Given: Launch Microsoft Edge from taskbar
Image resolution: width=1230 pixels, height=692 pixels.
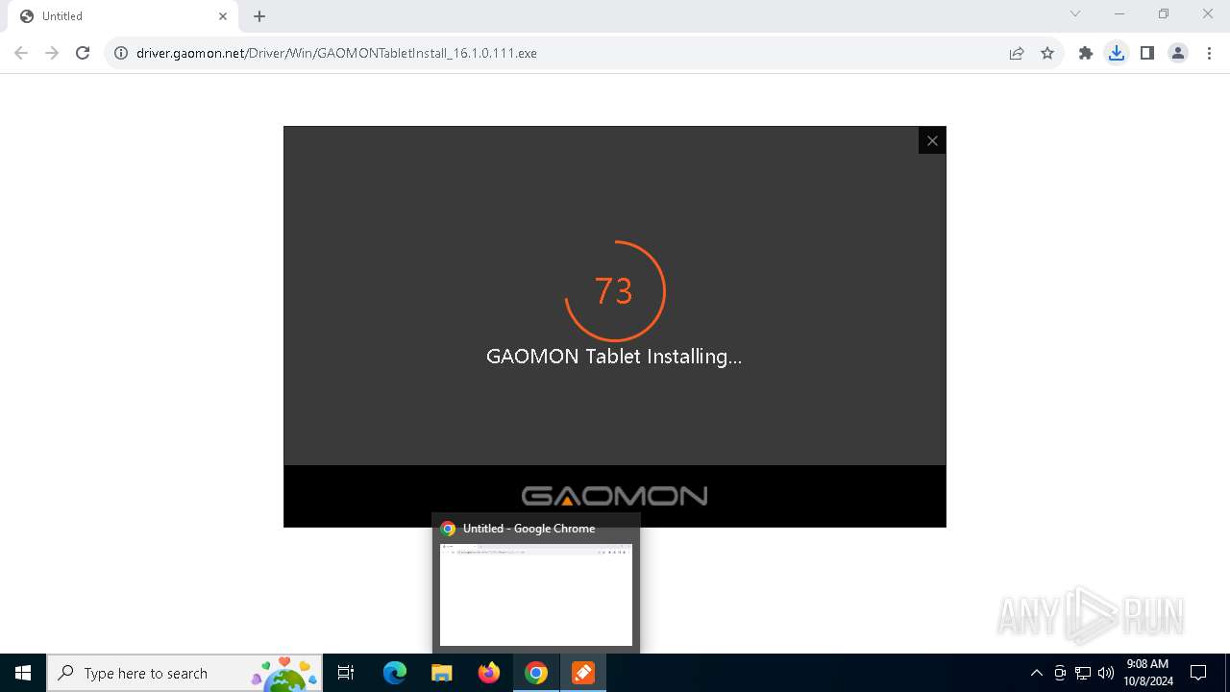Looking at the screenshot, I should pos(395,673).
